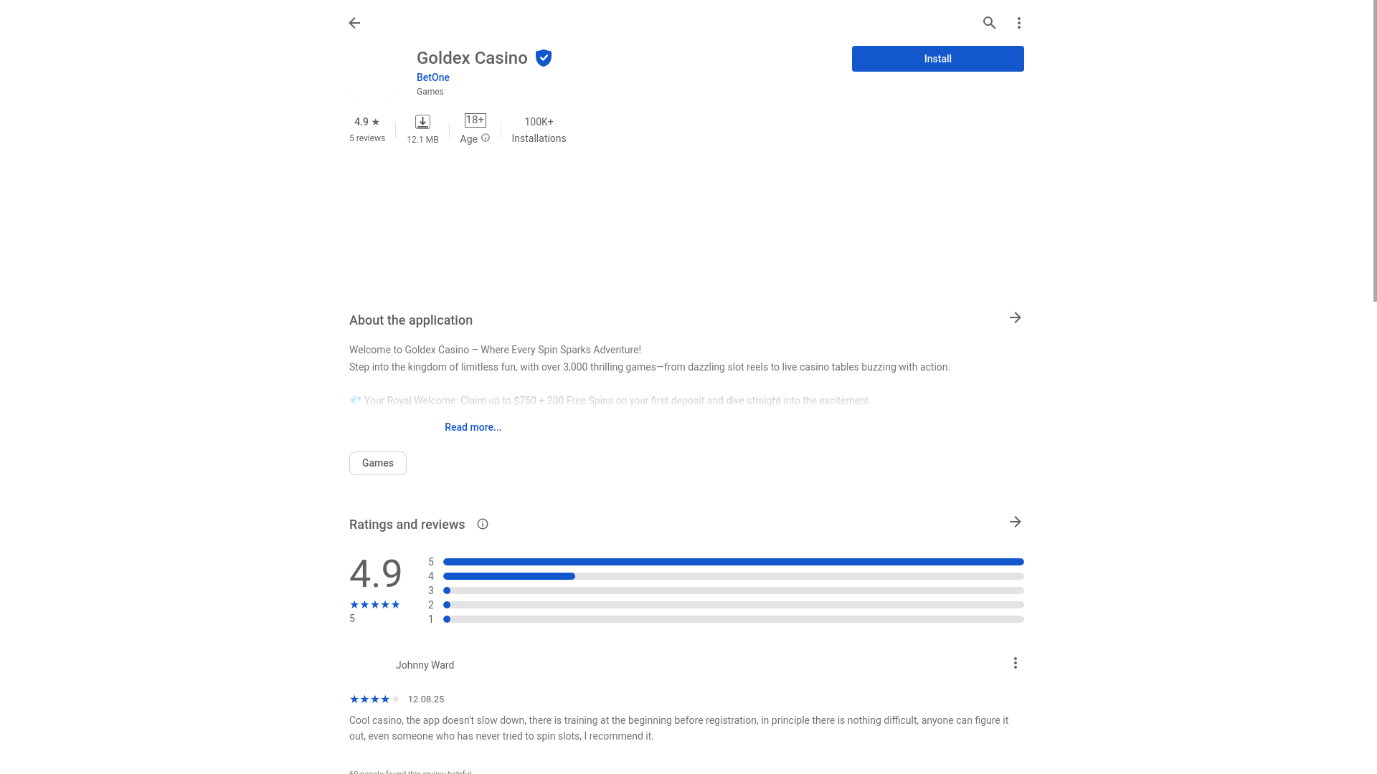Viewport: 1377px width, 774px height.
Task: Click the star next to the 4.9 rating in the header
Action: [376, 122]
